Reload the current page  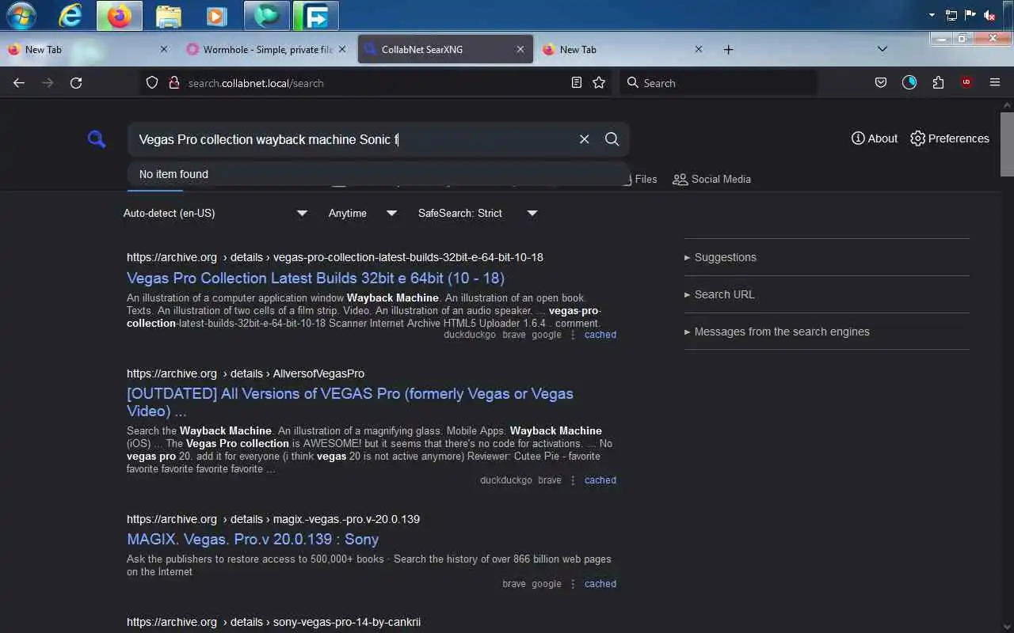[x=76, y=82]
